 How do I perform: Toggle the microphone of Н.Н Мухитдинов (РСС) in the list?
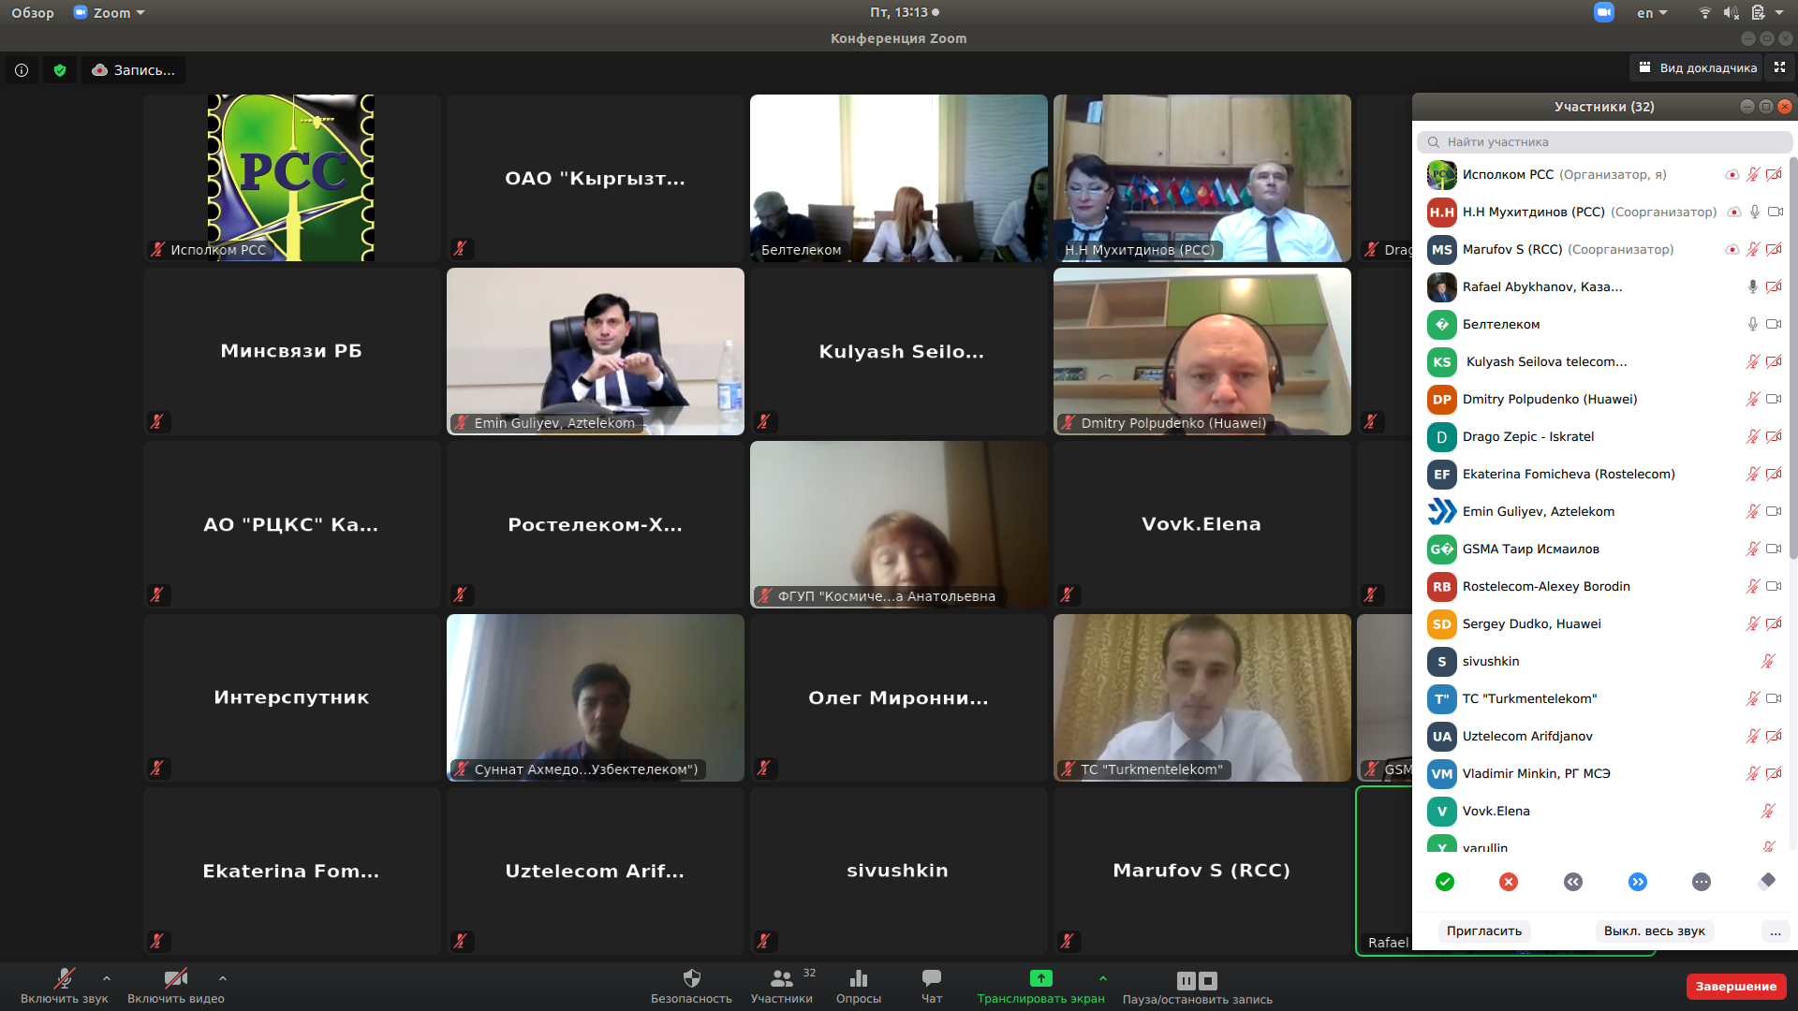1754,212
